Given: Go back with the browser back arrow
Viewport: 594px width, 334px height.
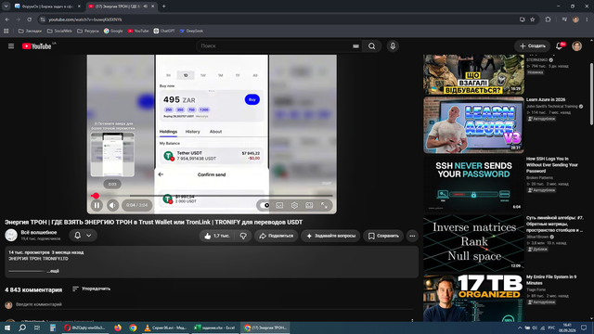Looking at the screenshot, I should [x=7, y=19].
